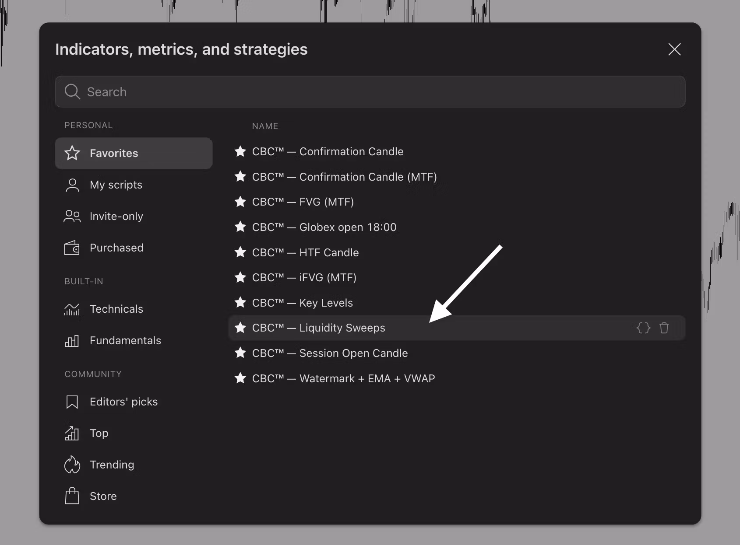Select CBC Watermark + EMA + VWAP indicator

[x=343, y=379]
